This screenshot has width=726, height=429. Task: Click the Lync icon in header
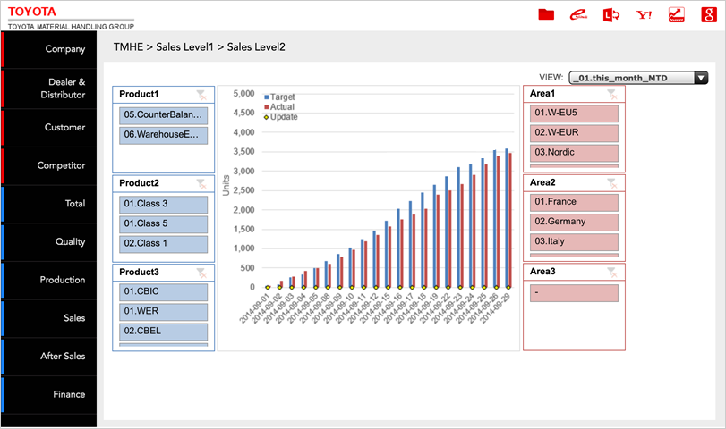[611, 14]
